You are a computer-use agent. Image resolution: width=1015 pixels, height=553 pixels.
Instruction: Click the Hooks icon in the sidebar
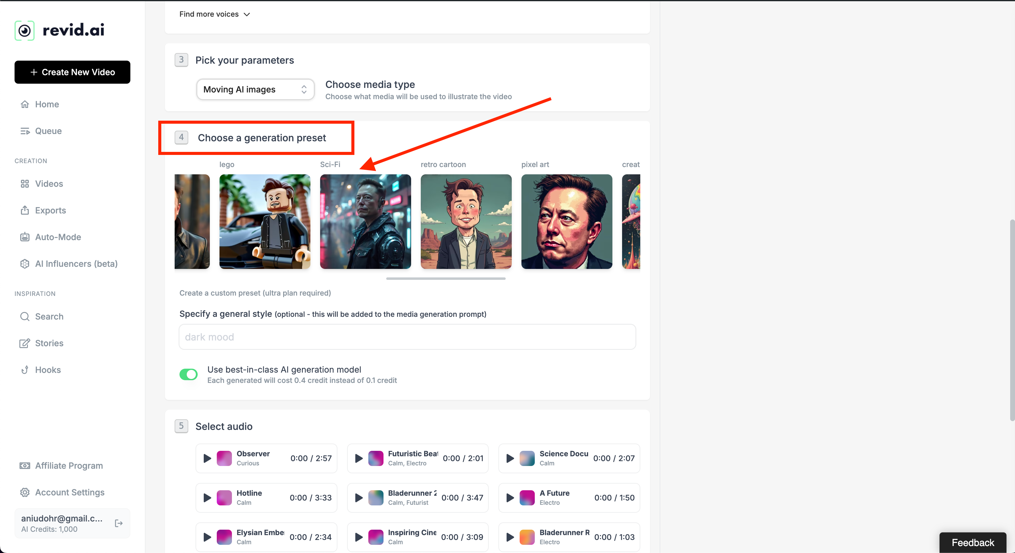pos(25,370)
